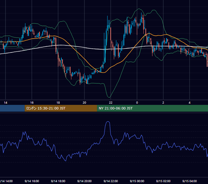Screen dimensions: 208x184
Task: Click the 9/14 16:00 label on indicator axis
Action: pyautogui.click(x=32, y=181)
